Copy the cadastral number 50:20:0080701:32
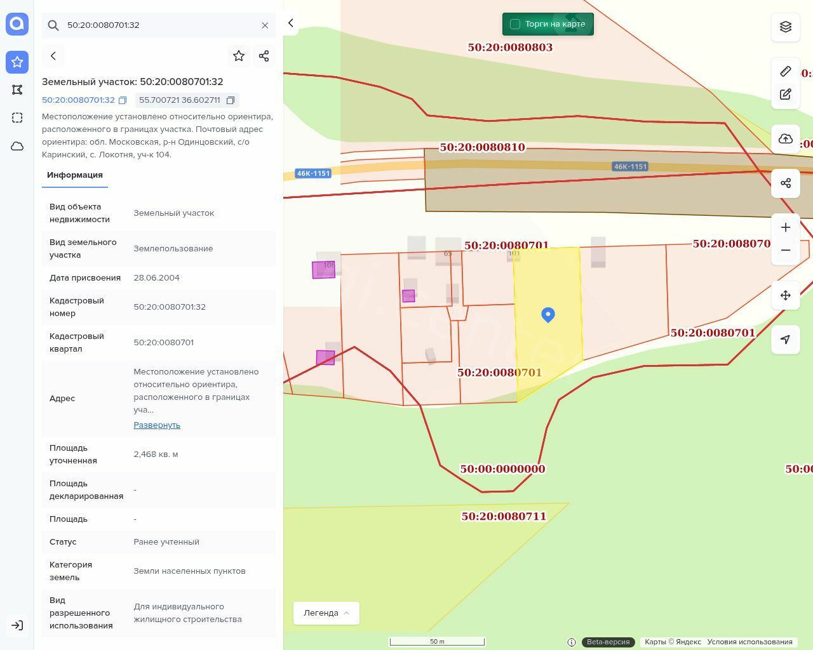 (x=123, y=100)
